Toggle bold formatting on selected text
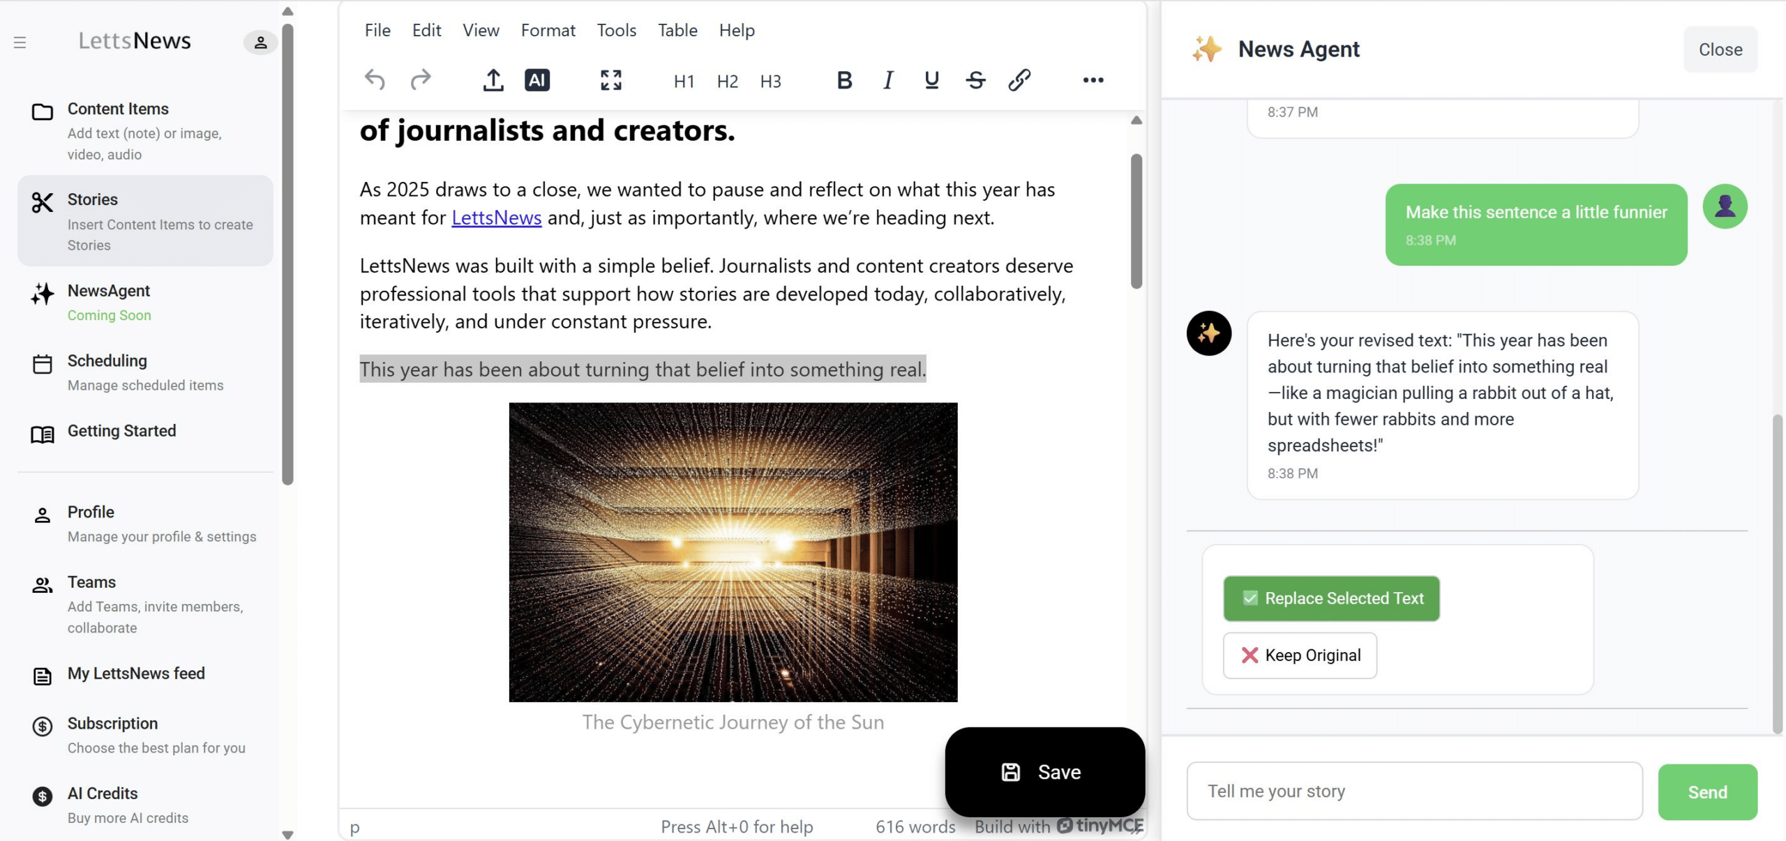The height and width of the screenshot is (841, 1786). (x=843, y=80)
